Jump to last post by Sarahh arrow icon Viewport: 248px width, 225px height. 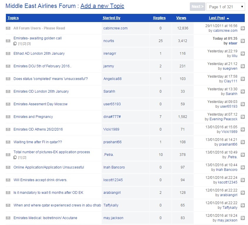(x=243, y=91)
